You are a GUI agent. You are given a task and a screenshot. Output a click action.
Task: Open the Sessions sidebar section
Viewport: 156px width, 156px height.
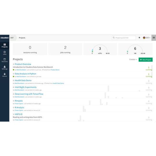point(5,60)
